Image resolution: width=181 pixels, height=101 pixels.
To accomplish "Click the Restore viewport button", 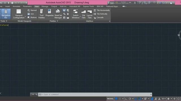I will (x=32, y=17).
